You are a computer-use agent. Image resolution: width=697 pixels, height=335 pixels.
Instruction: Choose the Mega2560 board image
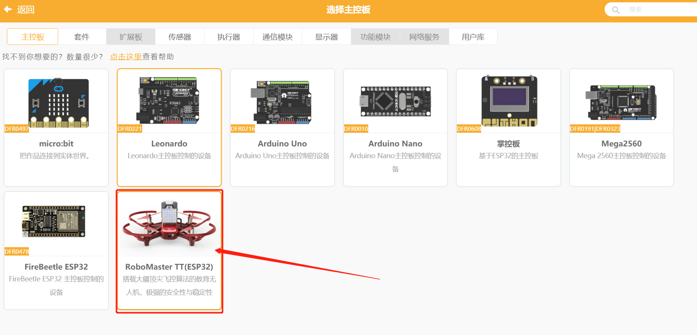(x=621, y=103)
